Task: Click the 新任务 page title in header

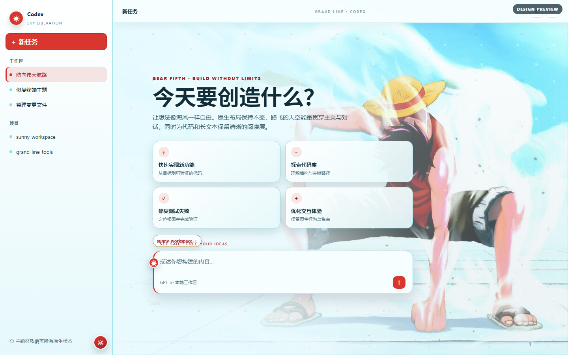Action: click(130, 12)
